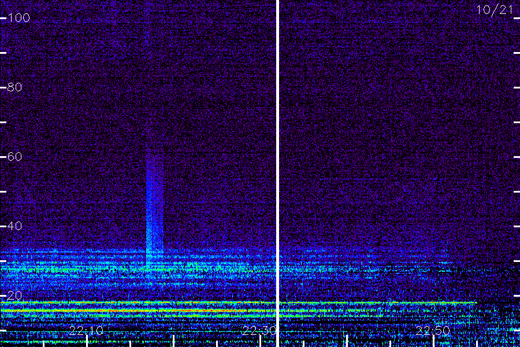Screen dimensions: 520x347
Task: Click the 60 frequency axis label
Action: coord(14,156)
